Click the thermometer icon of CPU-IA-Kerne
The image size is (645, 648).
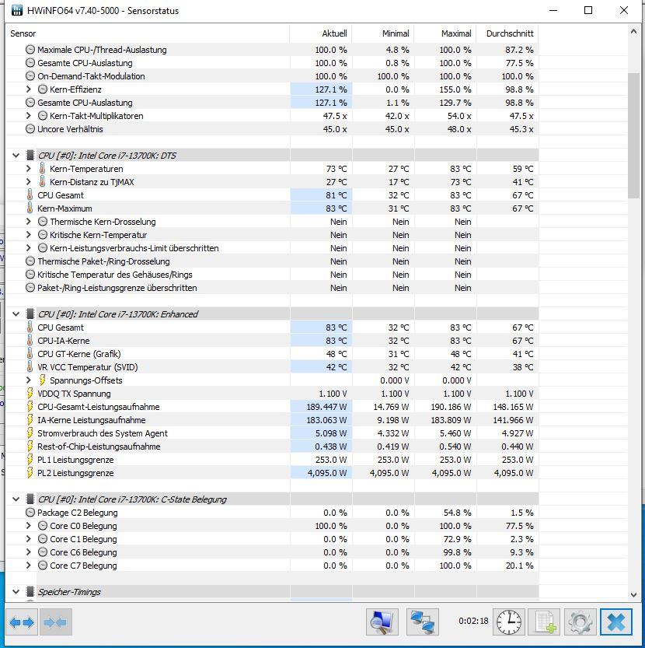tap(30, 341)
